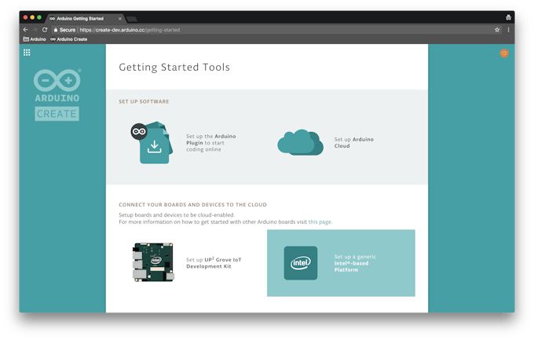Viewport: 534px width, 340px height.
Task: Select 'Set up Arduino Cloud' text
Action: pyautogui.click(x=354, y=142)
